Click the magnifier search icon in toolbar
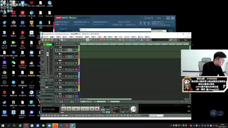 click(171, 40)
